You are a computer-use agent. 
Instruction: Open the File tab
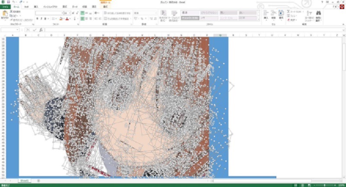coord(5,7)
